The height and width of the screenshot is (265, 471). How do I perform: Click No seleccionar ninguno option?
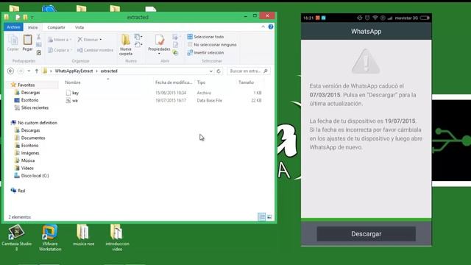point(212,44)
